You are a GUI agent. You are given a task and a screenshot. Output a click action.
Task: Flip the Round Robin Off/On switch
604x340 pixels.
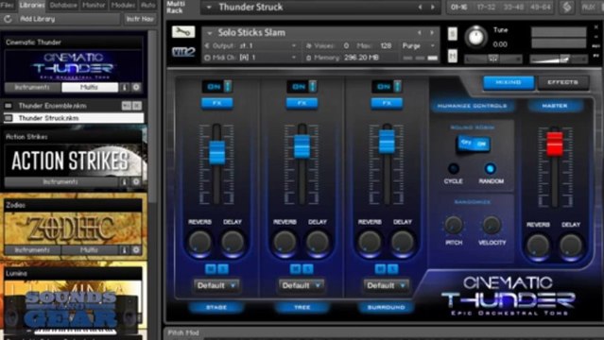point(474,144)
